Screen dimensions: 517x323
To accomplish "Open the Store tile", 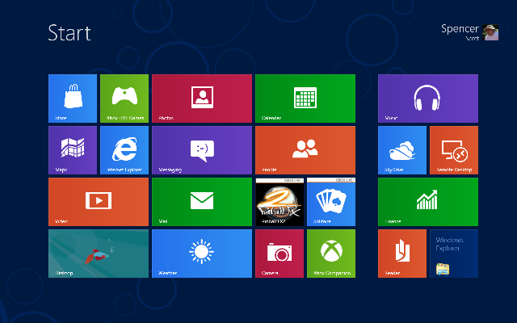I will coord(73,99).
